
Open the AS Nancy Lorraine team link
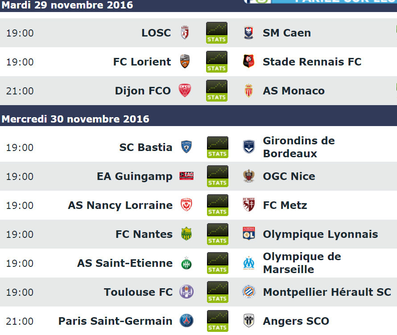pyautogui.click(x=120, y=205)
